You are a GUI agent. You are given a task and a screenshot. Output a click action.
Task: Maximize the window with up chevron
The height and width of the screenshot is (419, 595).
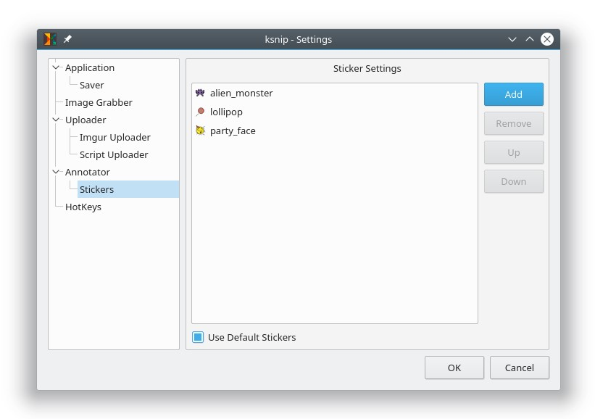tap(530, 39)
